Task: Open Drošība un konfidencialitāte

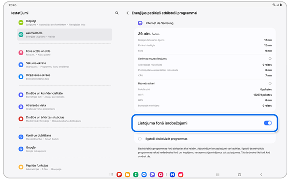Action: coord(65,95)
